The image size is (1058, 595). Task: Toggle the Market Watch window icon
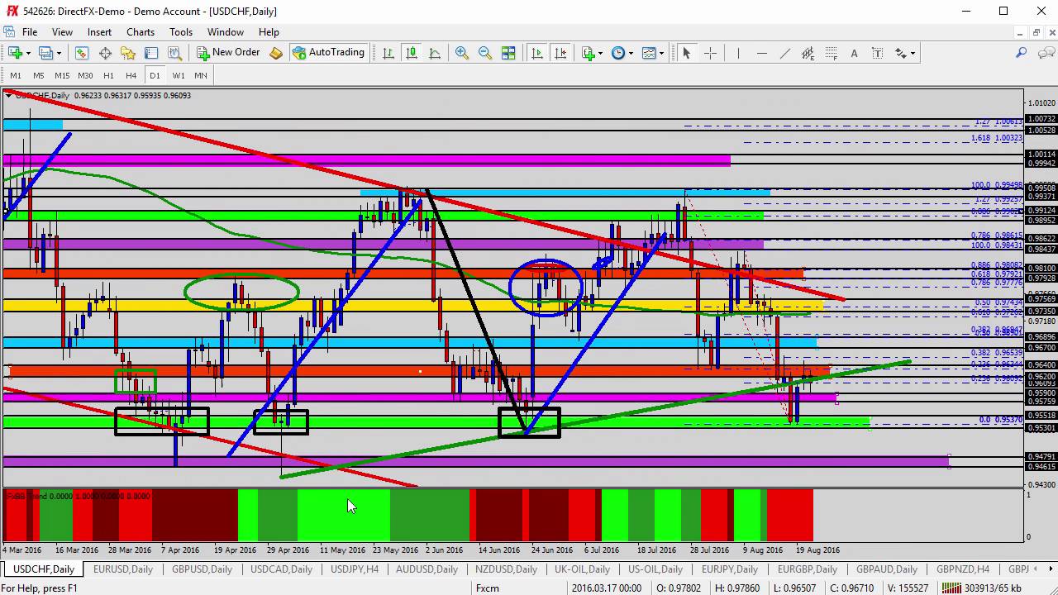[82, 53]
